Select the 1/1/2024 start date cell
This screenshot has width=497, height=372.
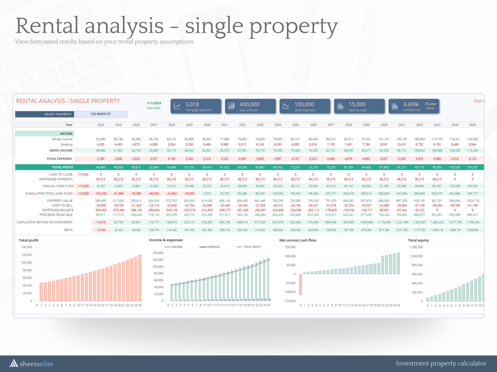(x=154, y=103)
